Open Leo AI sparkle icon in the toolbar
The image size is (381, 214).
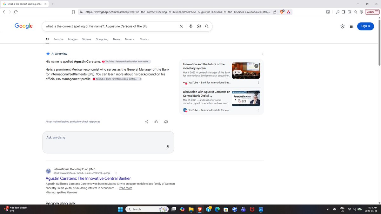356,12
